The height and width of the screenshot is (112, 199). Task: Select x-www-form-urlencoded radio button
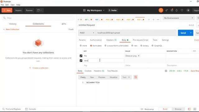pos(105,45)
